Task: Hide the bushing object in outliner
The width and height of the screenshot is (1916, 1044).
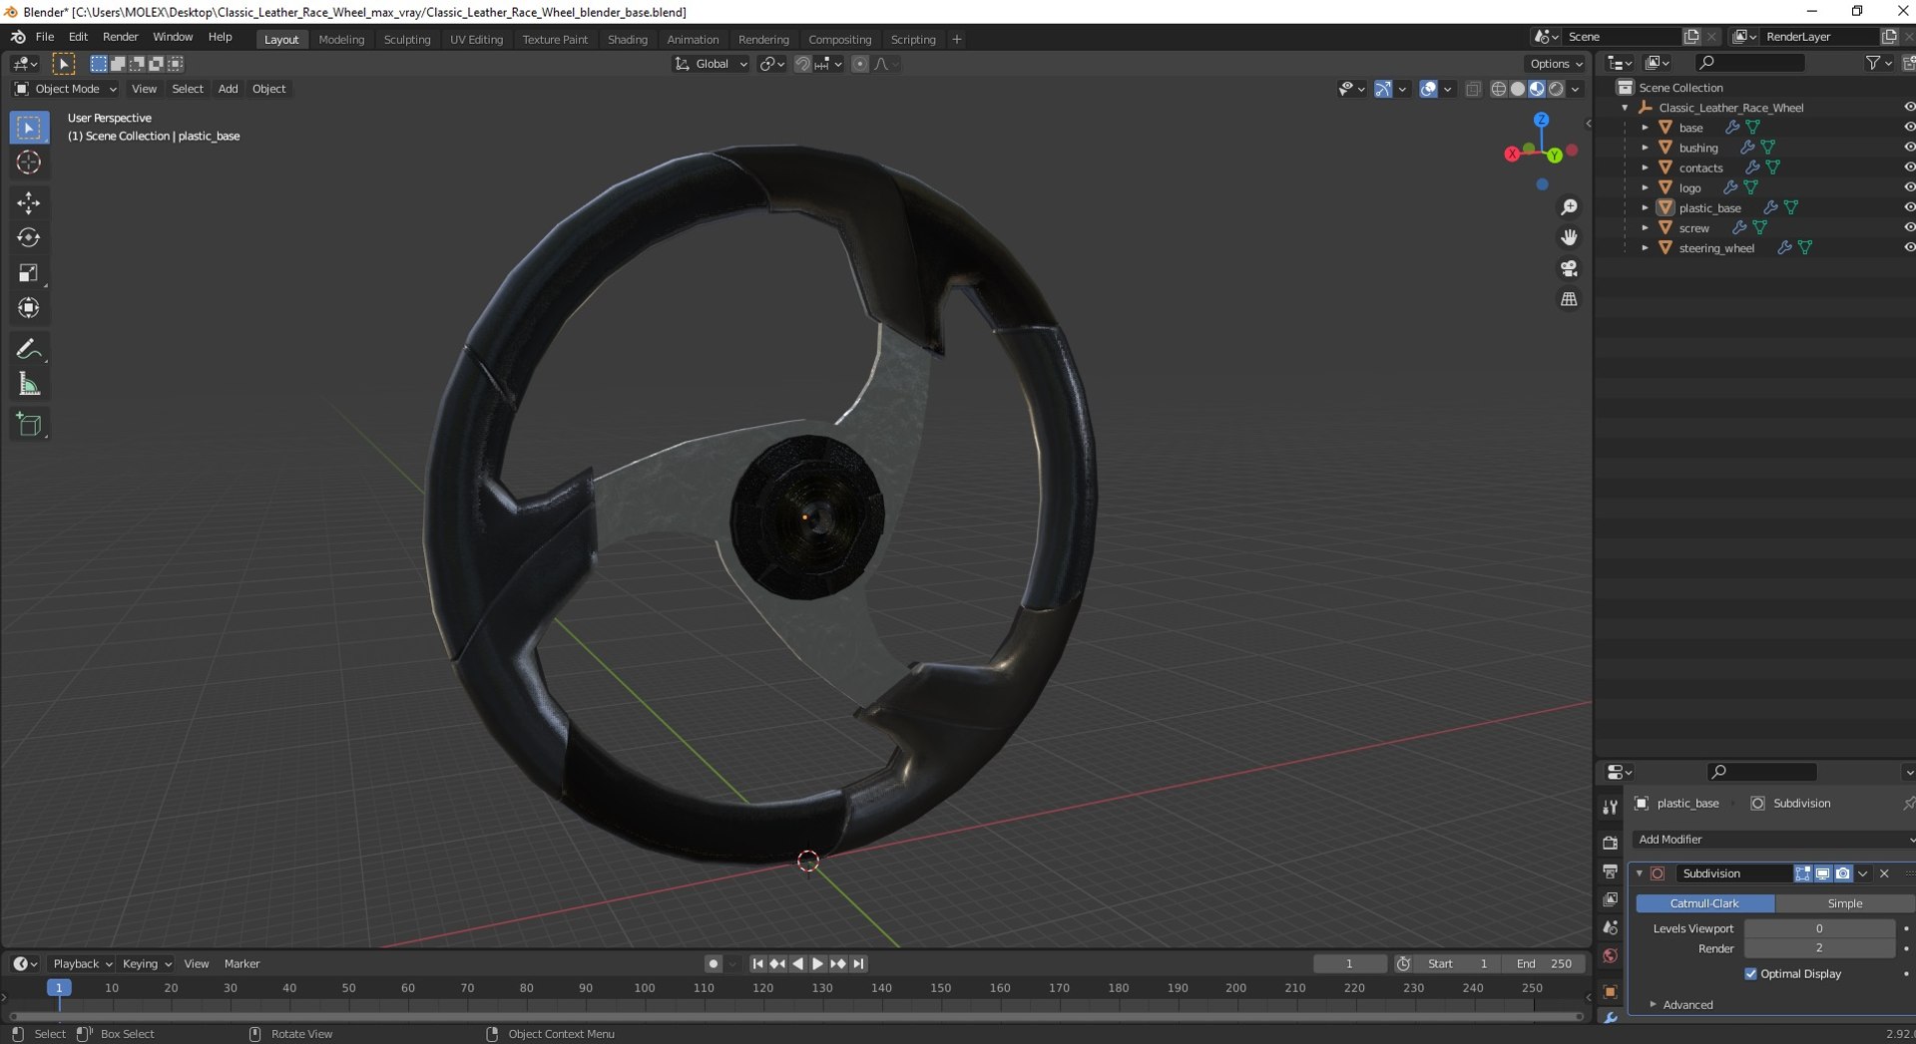Action: click(x=1908, y=147)
